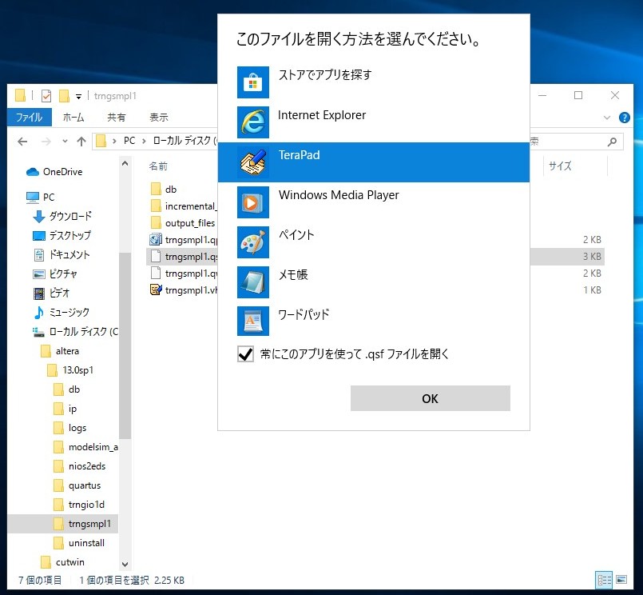Expand the address bar chevron before PC
643x595 pixels.
pos(114,142)
